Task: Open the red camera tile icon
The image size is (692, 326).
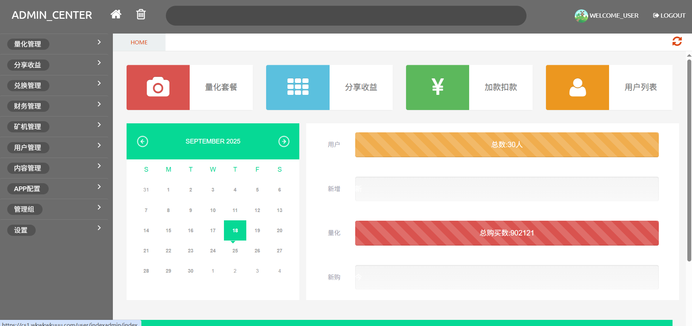Action: (158, 87)
